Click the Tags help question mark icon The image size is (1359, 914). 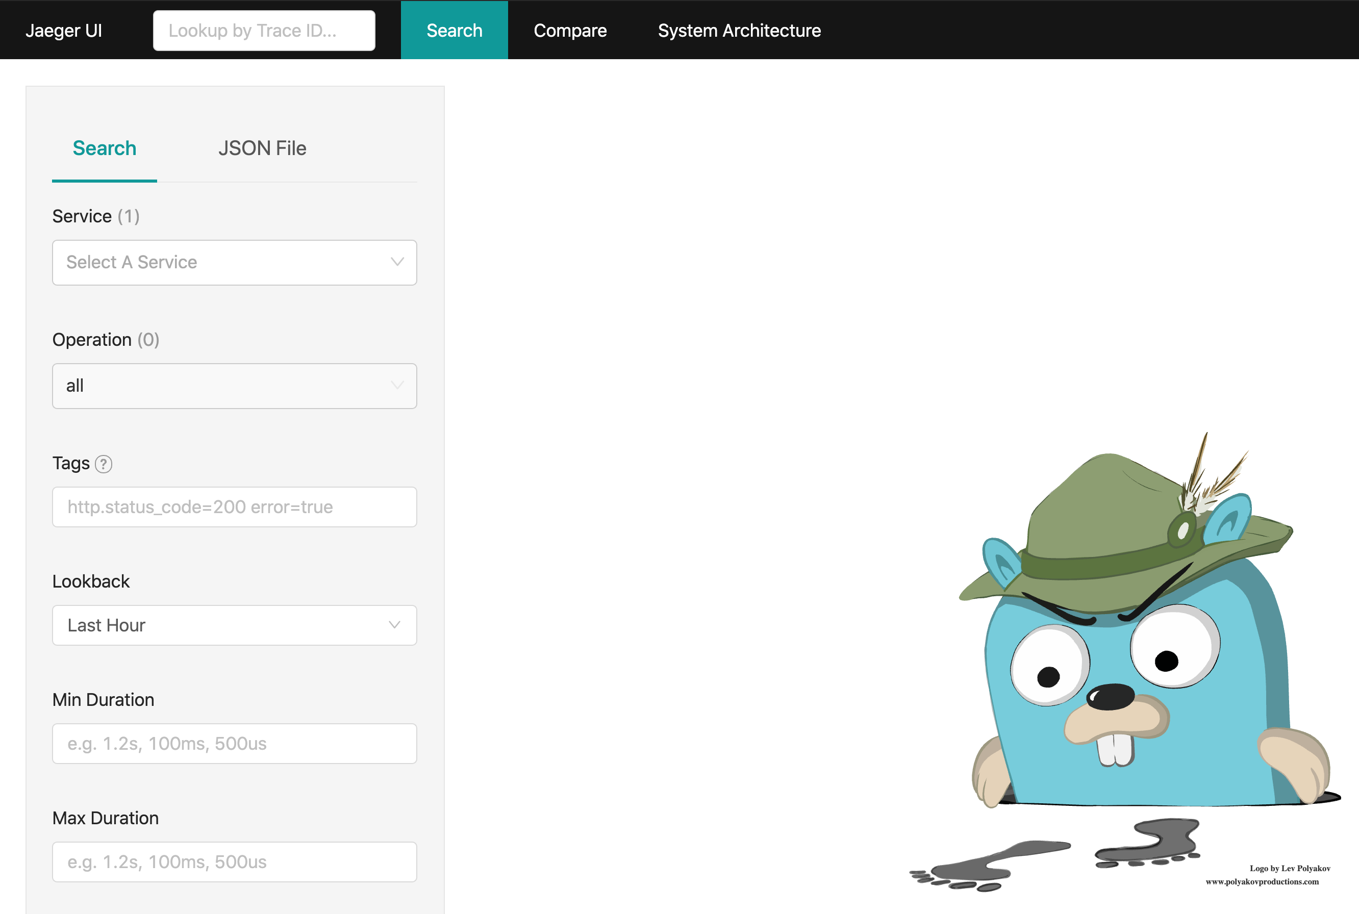pos(103,464)
